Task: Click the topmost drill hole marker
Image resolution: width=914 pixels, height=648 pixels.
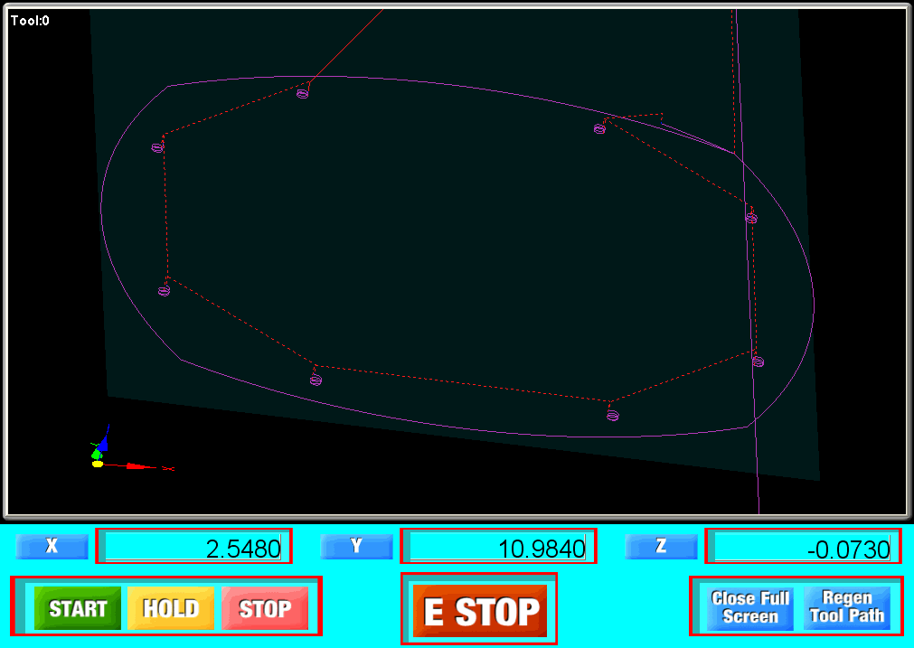Action: (x=303, y=93)
